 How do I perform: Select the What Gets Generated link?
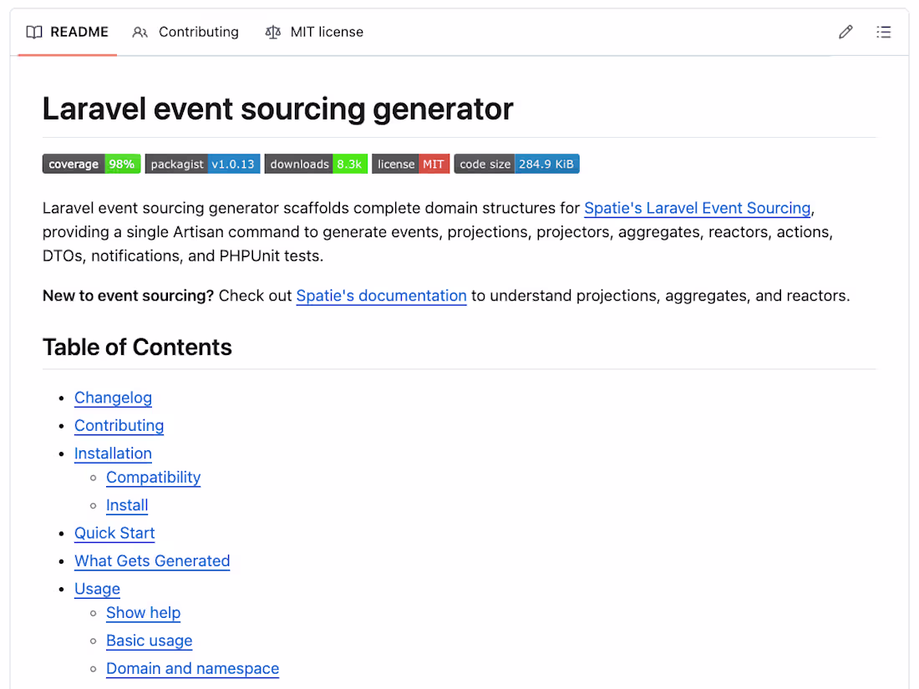tap(152, 560)
